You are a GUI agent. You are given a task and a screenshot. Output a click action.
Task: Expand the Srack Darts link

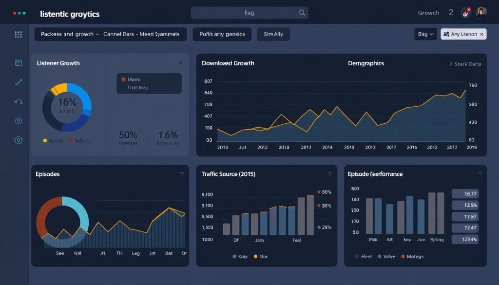pyautogui.click(x=465, y=64)
